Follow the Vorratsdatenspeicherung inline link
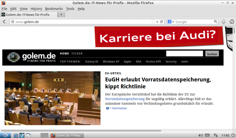The width and height of the screenshot is (236, 138). (x=125, y=99)
